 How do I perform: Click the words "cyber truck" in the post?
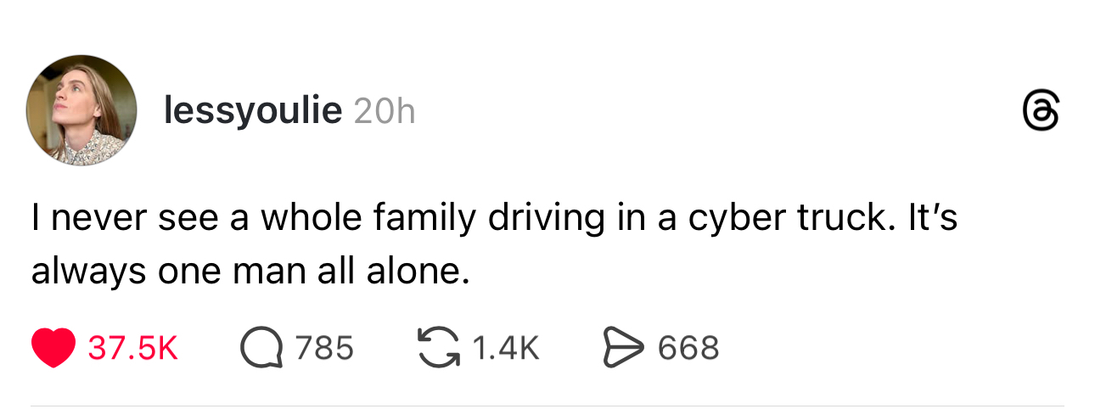(779, 218)
